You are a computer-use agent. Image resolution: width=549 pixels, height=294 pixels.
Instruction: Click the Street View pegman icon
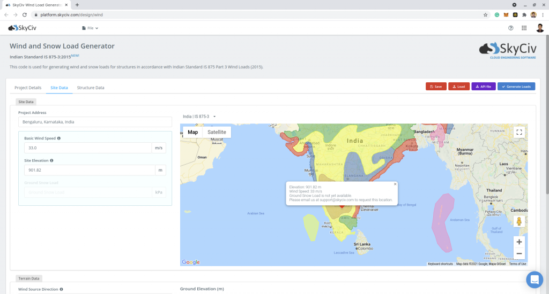click(x=519, y=221)
